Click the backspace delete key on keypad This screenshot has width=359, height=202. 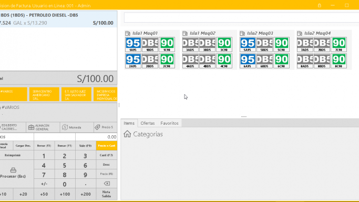tap(107, 184)
